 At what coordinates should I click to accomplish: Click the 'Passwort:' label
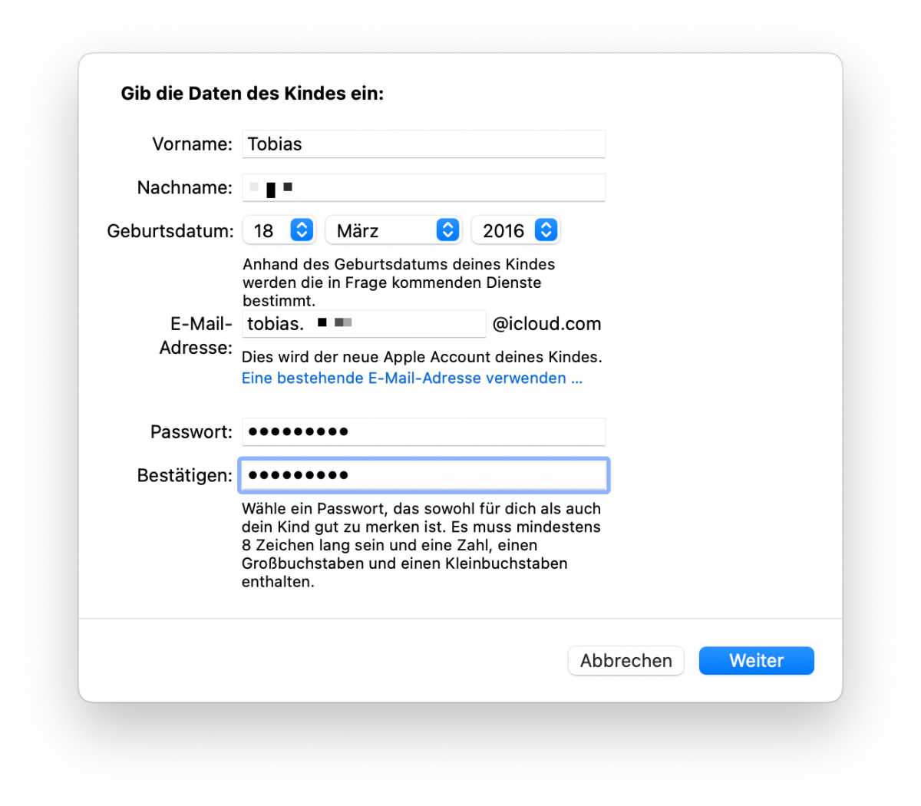pos(191,432)
